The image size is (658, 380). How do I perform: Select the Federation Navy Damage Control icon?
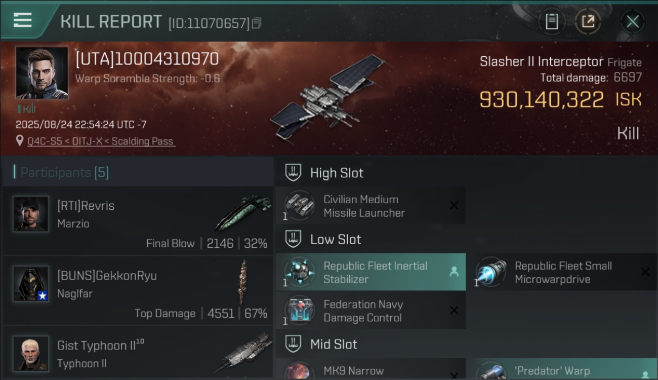(x=299, y=311)
